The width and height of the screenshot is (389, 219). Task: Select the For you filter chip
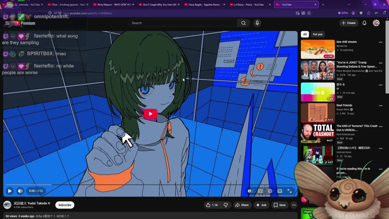coord(318,34)
